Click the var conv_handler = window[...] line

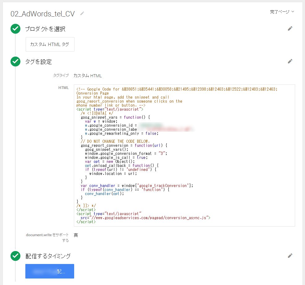(x=137, y=185)
